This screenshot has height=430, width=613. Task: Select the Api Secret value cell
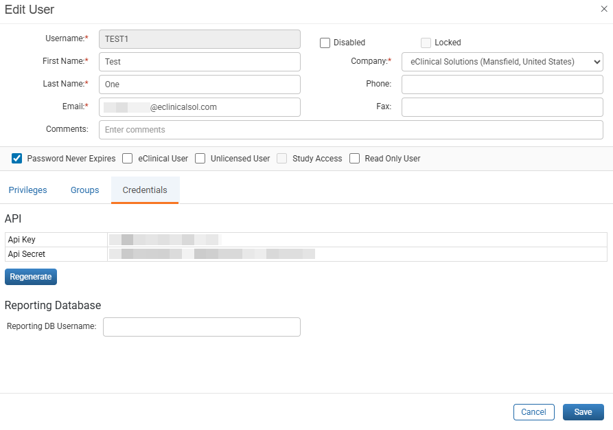[x=358, y=254]
